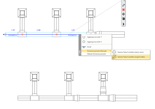Expand the floating toolbar play arrow
This screenshot has height=109, width=155.
click(x=124, y=24)
